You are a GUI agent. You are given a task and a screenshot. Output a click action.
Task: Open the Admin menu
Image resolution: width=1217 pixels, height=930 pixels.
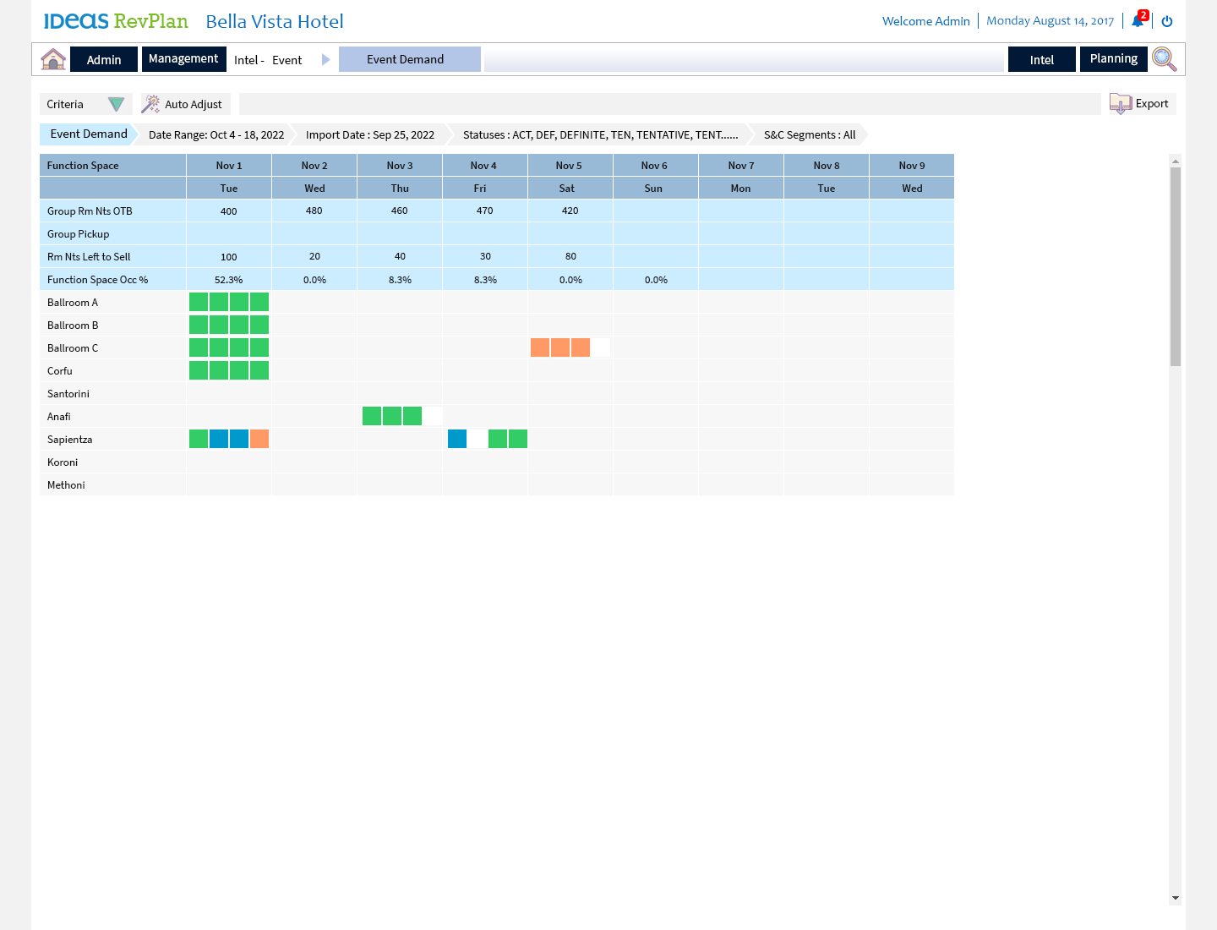pos(104,59)
